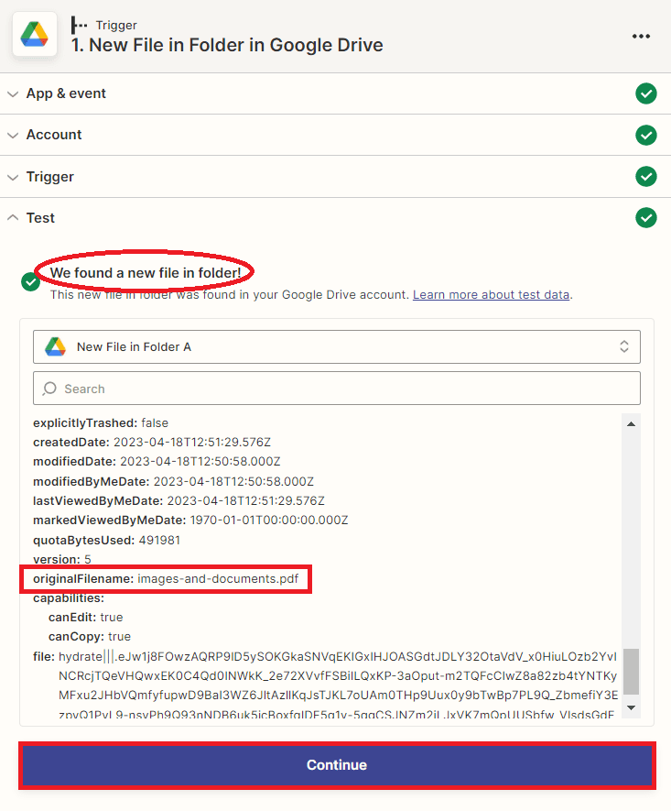Image resolution: width=671 pixels, height=811 pixels.
Task: Click the Google Drive app icon in header
Action: pos(36,36)
